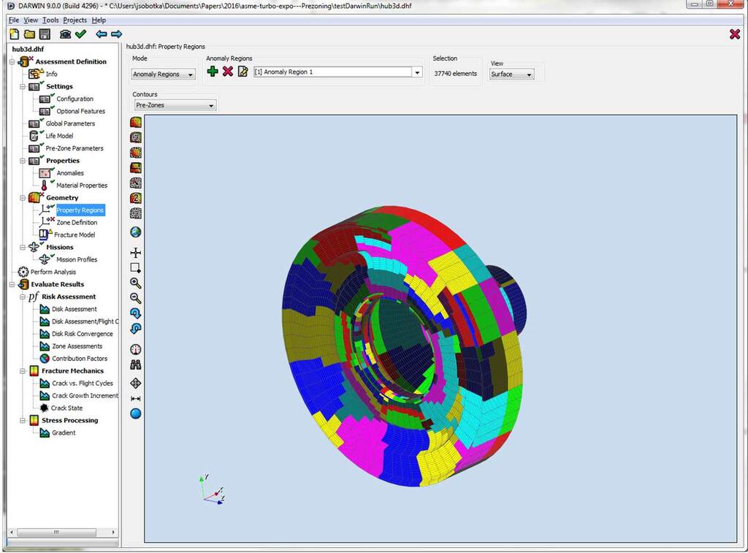This screenshot has height=553, width=748.
Task: Click the green checkmark validate icon
Action: tap(80, 34)
